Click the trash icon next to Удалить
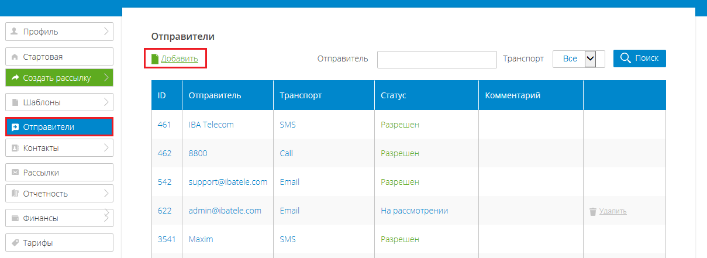The width and height of the screenshot is (707, 258). click(593, 211)
